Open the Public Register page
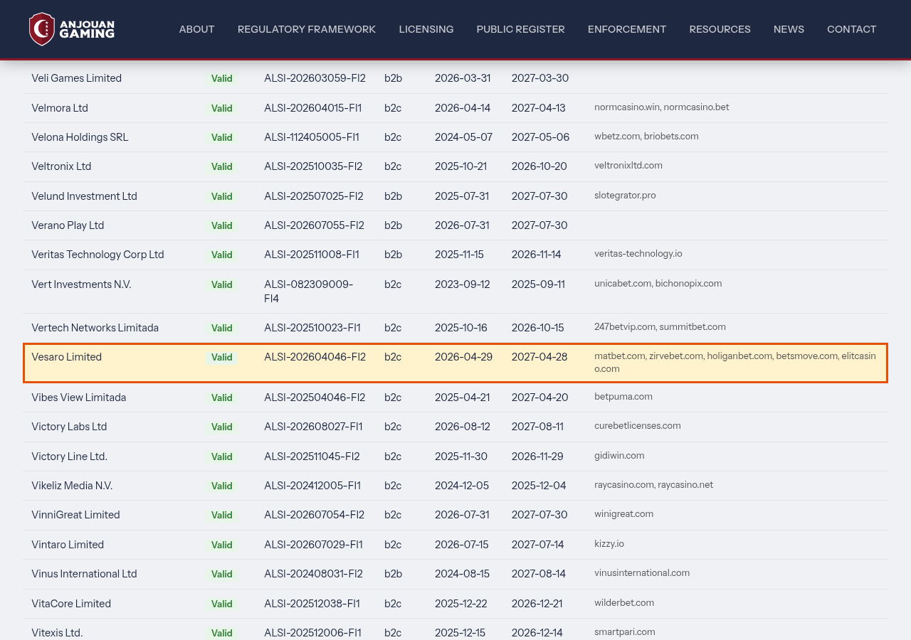The height and width of the screenshot is (640, 911). click(x=521, y=29)
